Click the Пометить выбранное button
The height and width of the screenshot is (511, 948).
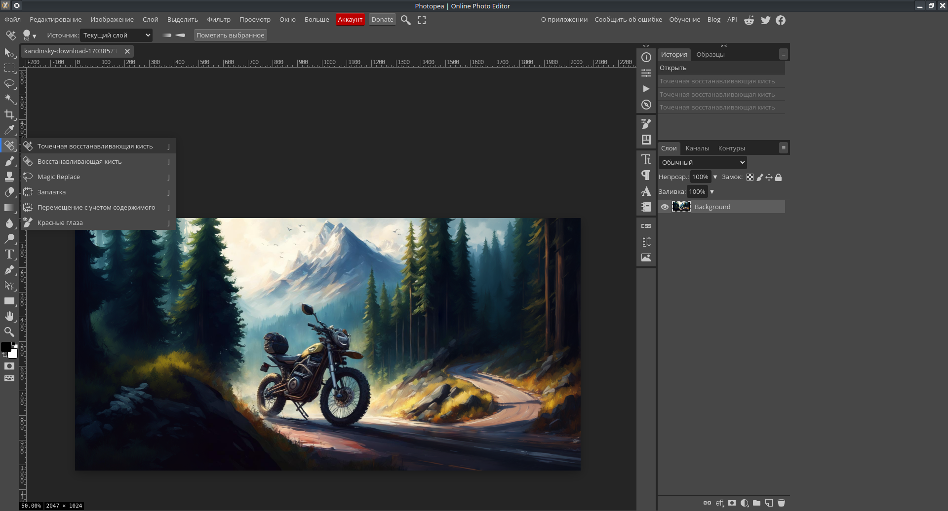(230, 36)
